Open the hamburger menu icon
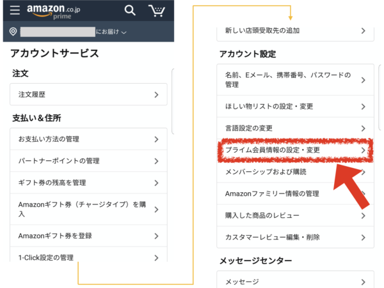 tap(15, 10)
